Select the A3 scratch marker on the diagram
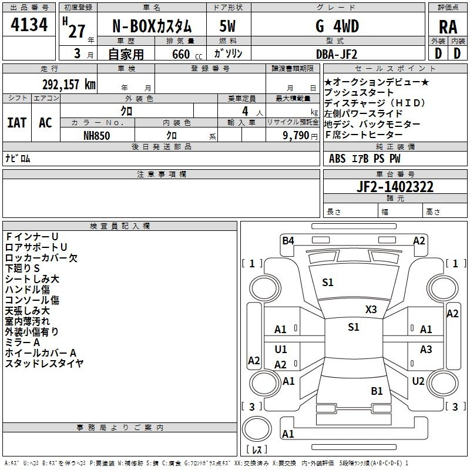Screen dimensions: 470x470 (426, 350)
